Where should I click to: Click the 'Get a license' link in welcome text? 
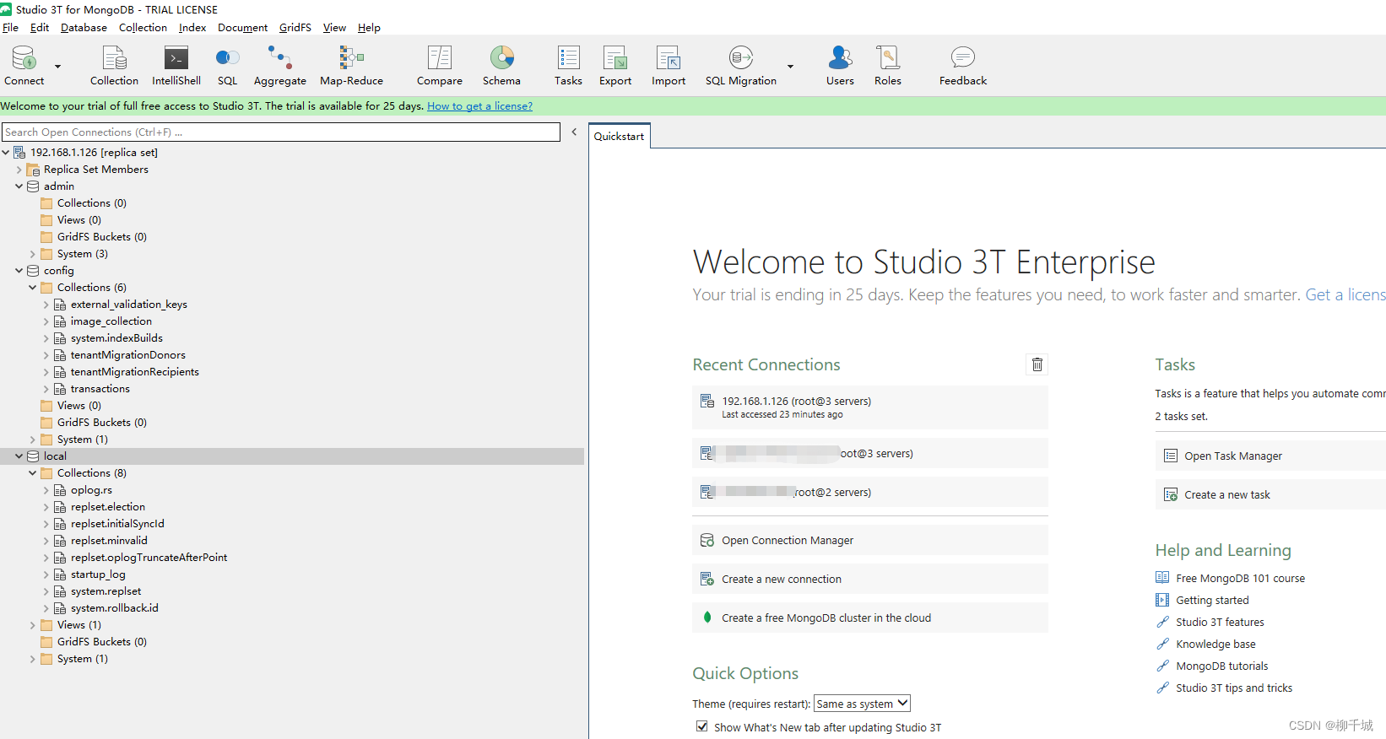pos(1345,294)
